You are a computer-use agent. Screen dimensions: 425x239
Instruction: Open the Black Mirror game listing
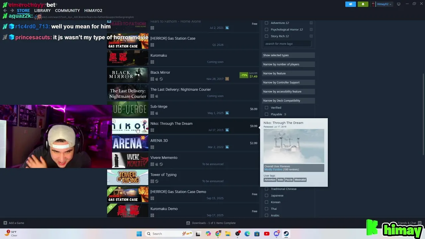tap(183, 75)
